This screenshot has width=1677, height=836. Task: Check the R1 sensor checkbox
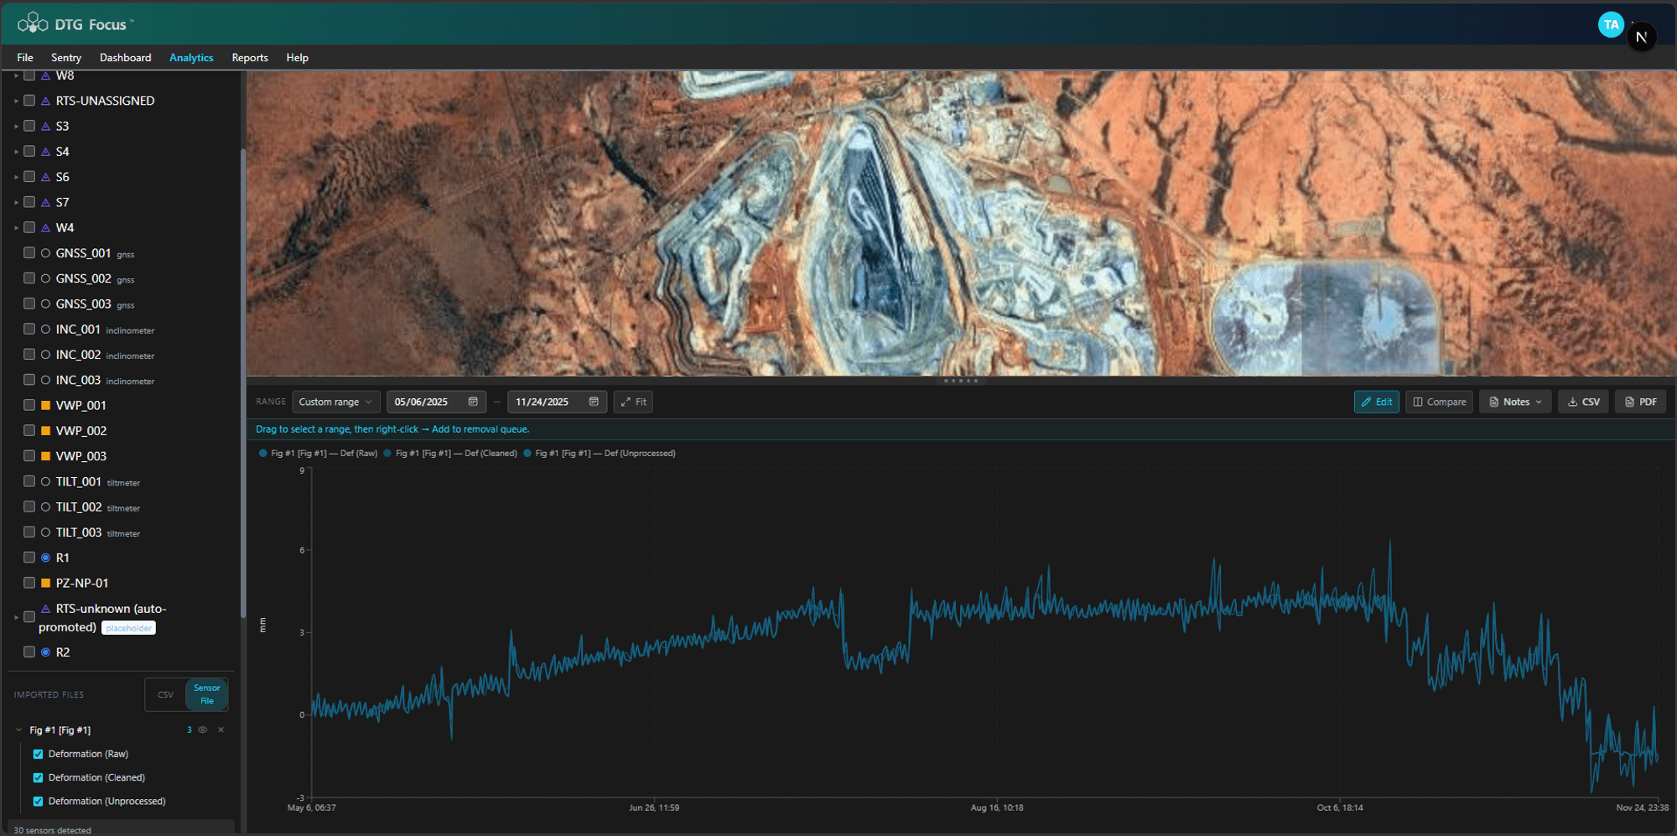pyautogui.click(x=29, y=558)
